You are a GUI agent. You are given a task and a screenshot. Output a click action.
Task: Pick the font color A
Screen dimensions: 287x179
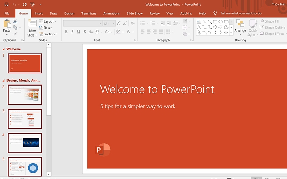click(x=128, y=32)
